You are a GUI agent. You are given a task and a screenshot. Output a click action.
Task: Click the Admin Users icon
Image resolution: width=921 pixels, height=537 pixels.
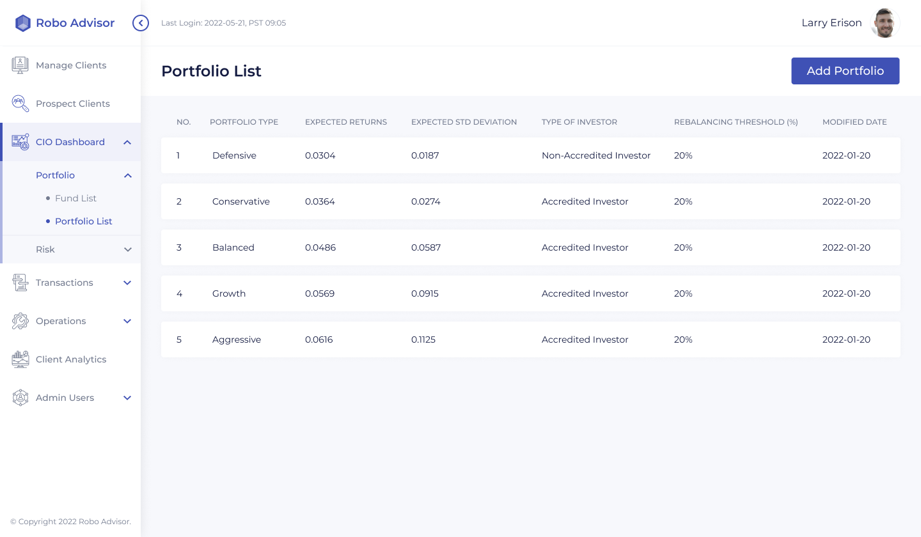20,398
